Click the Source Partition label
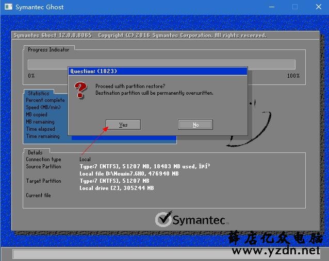The width and height of the screenshot is (329, 261). pos(43,166)
